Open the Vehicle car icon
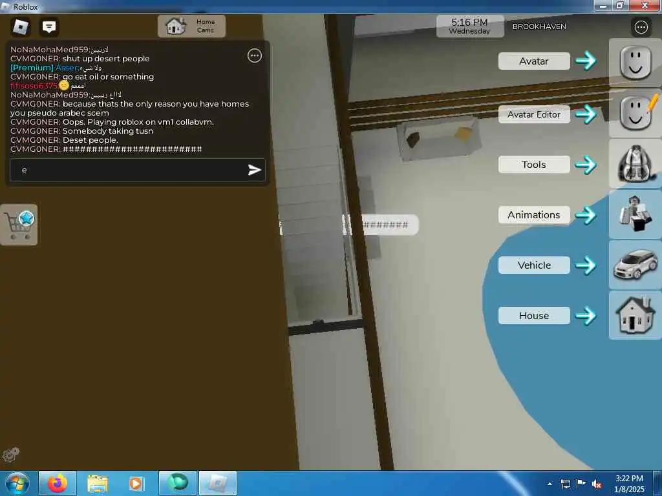 point(635,264)
